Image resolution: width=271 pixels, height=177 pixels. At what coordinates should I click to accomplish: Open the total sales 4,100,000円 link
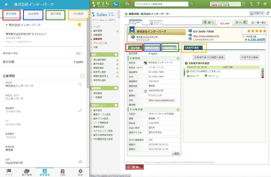tap(256, 40)
